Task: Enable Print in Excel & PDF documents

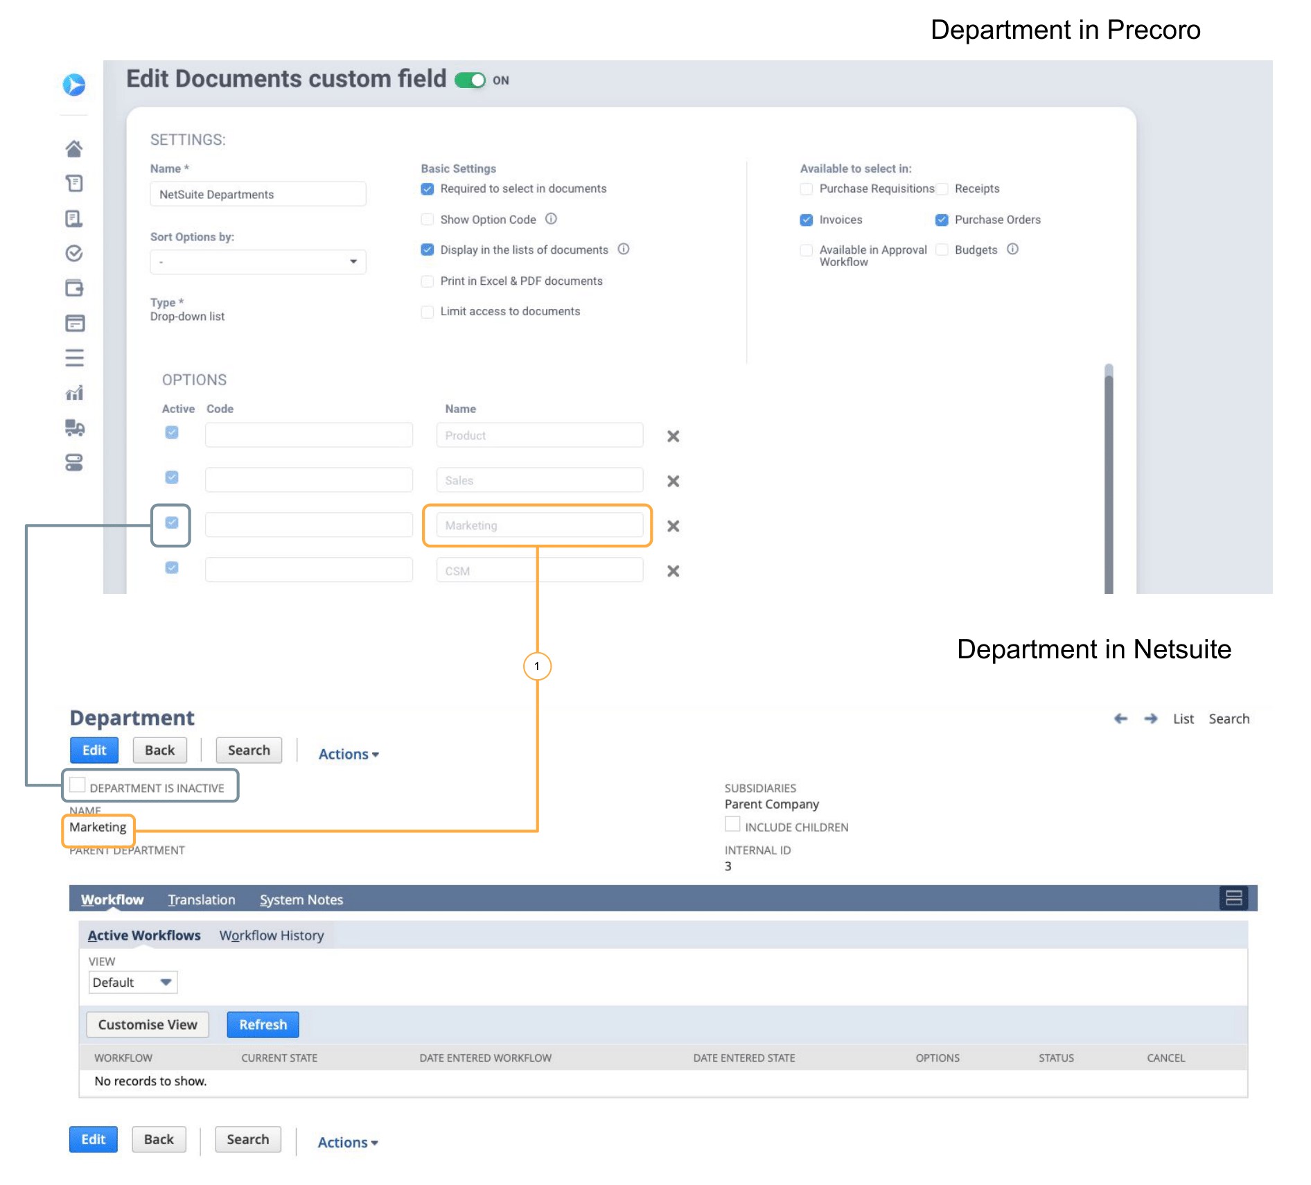Action: pyautogui.click(x=428, y=281)
